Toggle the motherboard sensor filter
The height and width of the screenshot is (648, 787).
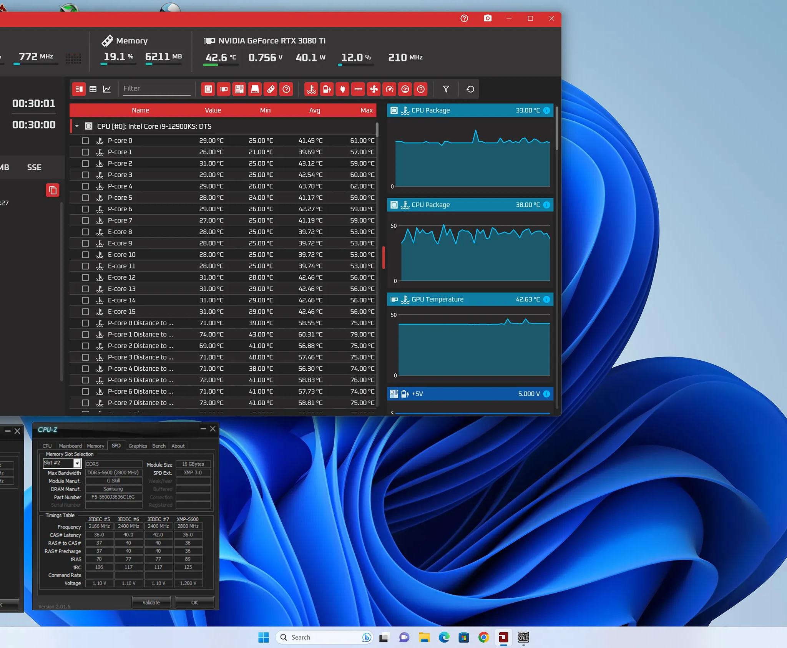(x=239, y=89)
